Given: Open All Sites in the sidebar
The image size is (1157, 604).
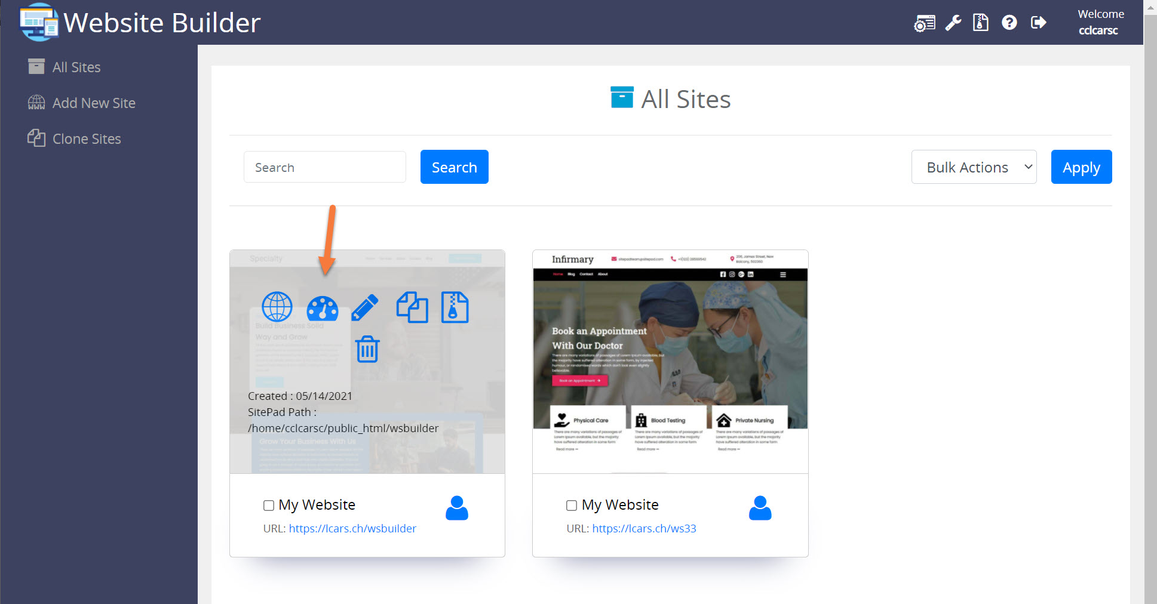Looking at the screenshot, I should click(76, 67).
